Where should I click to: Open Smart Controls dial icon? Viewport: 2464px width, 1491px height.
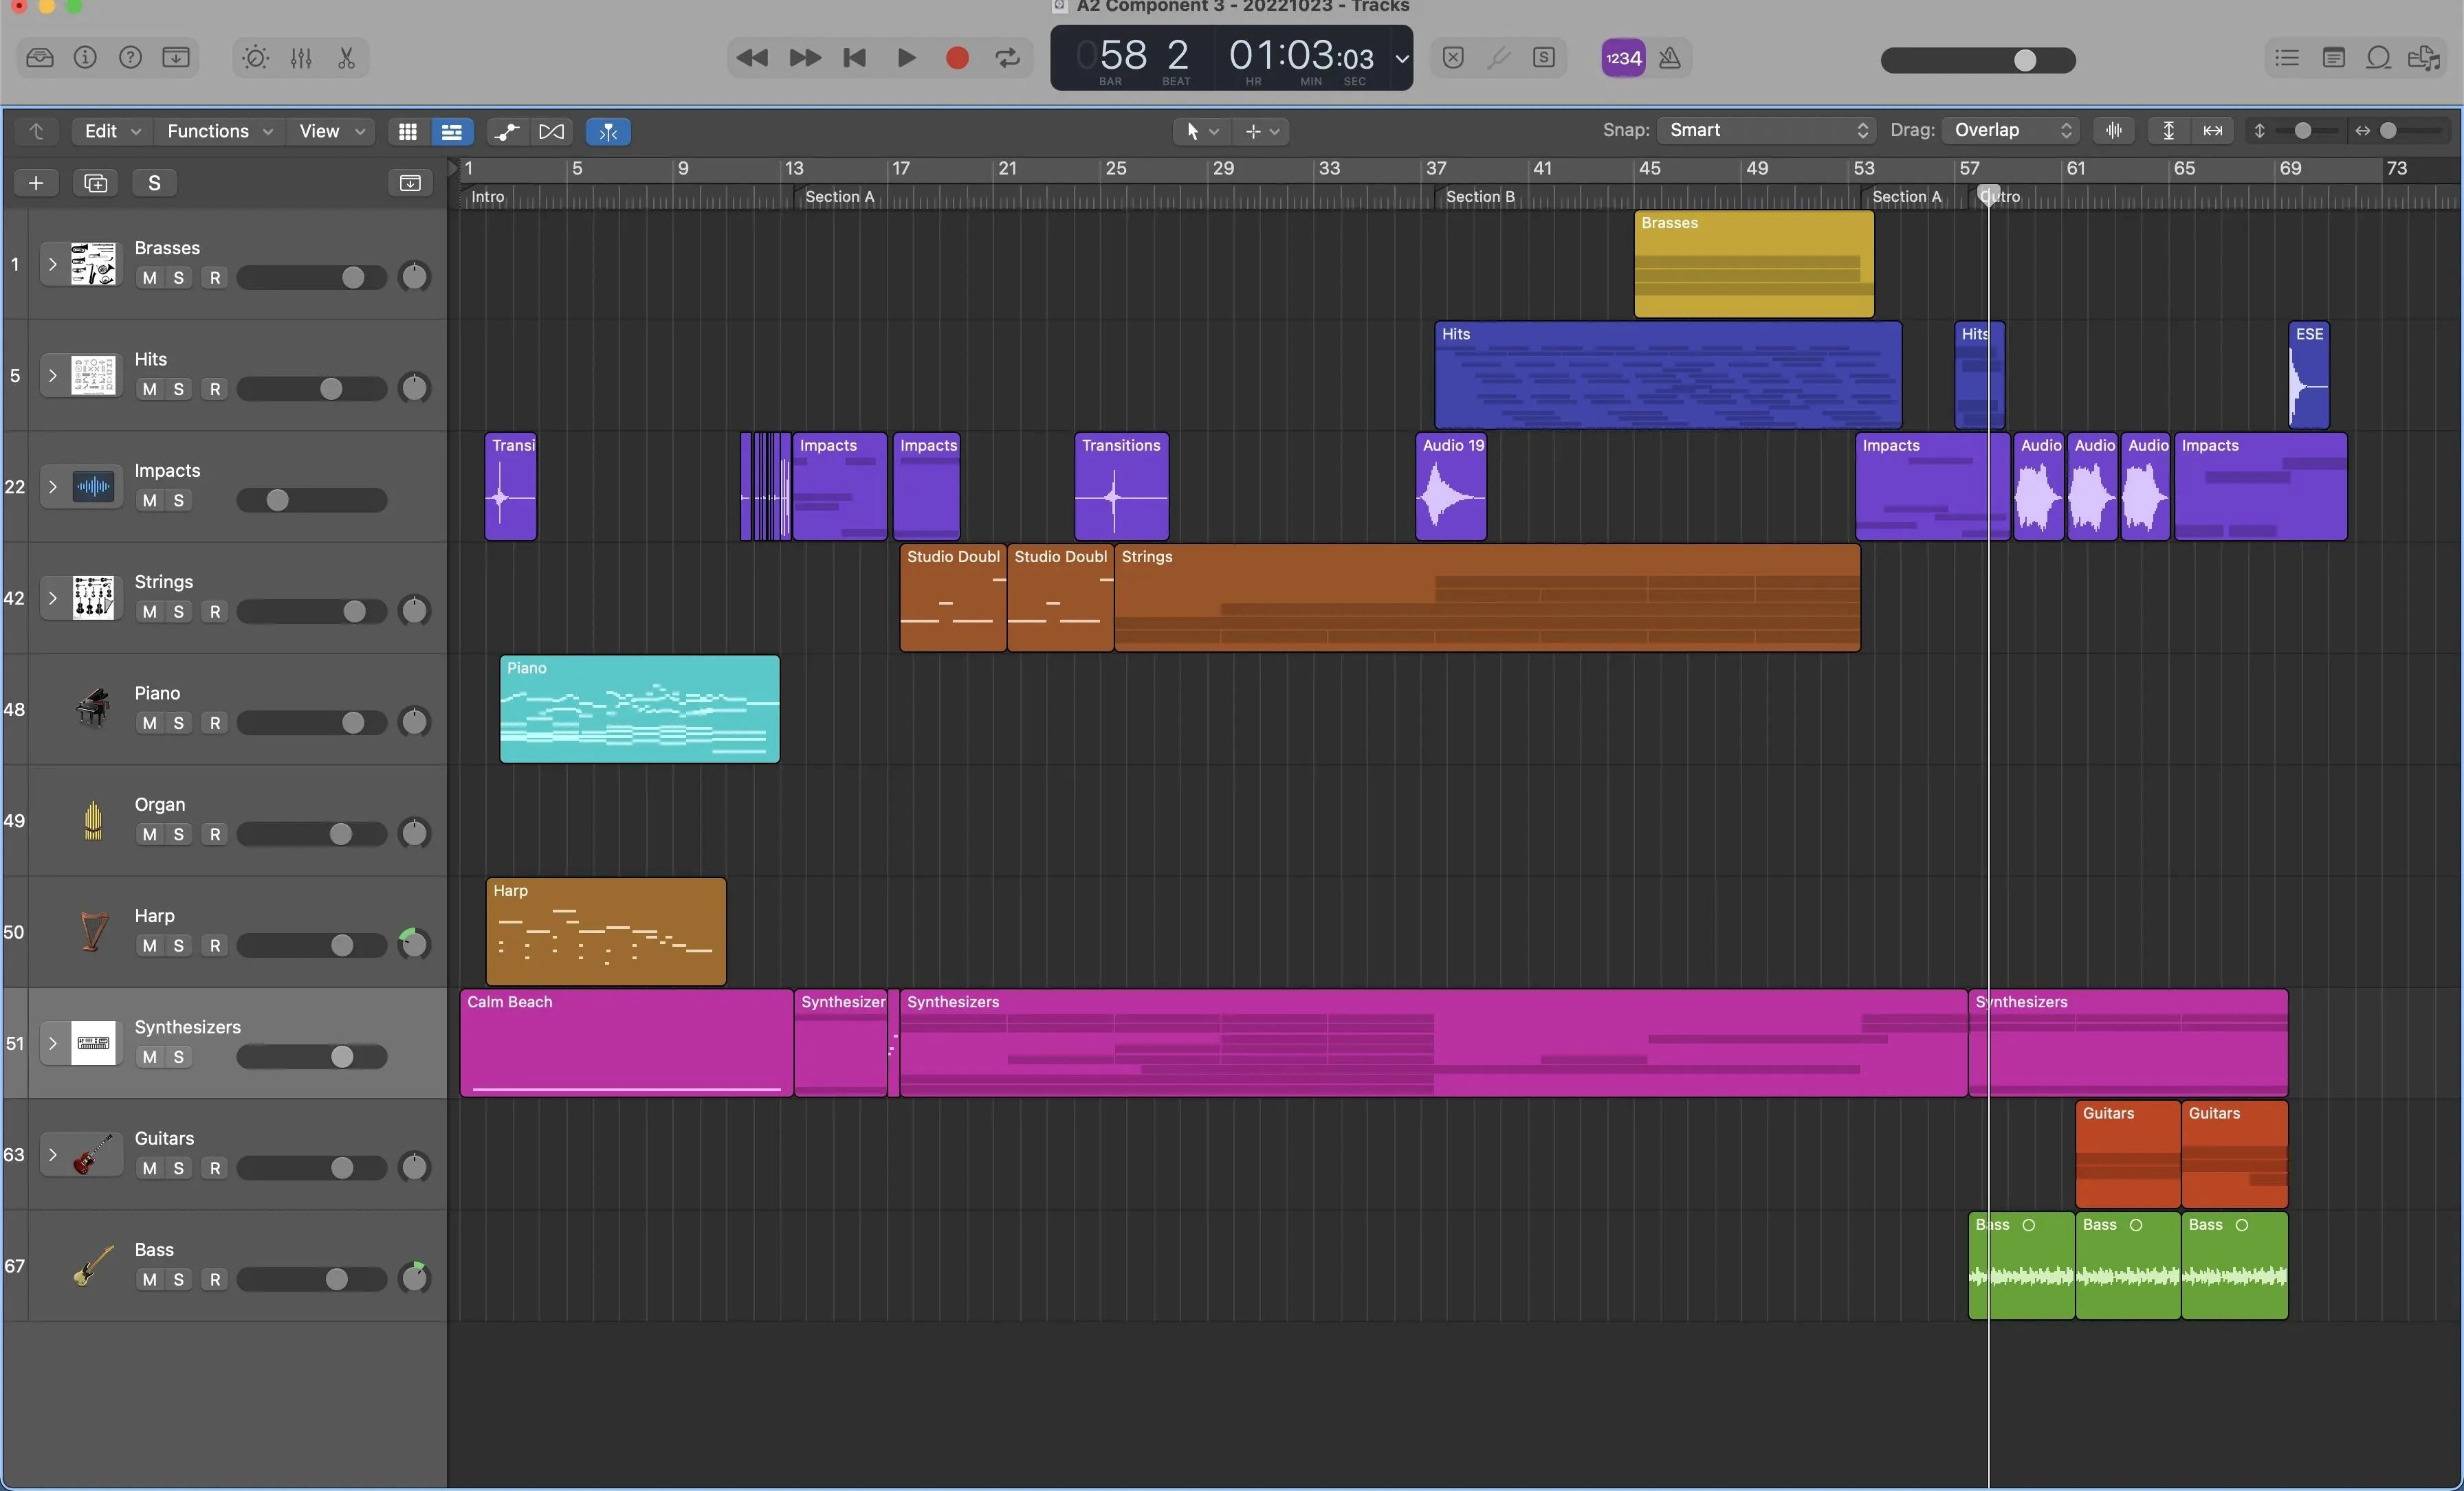click(255, 58)
